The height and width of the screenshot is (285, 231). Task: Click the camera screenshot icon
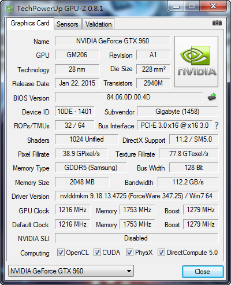click(217, 23)
